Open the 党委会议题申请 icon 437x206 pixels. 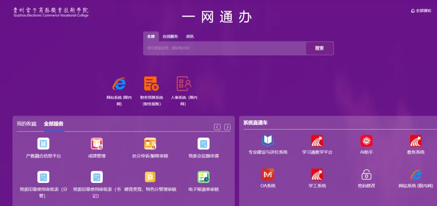(x=204, y=144)
